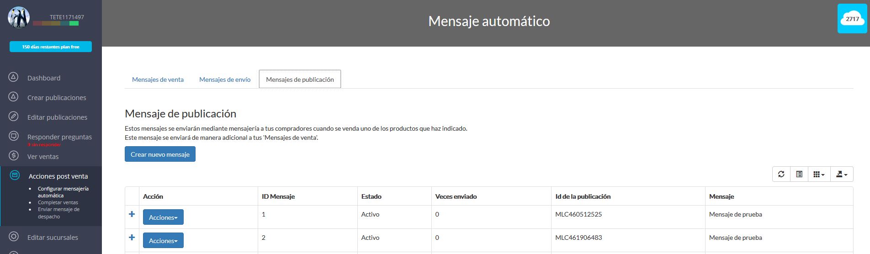The image size is (870, 254).
Task: Click publication ID MLC460512525
Action: pos(578,214)
